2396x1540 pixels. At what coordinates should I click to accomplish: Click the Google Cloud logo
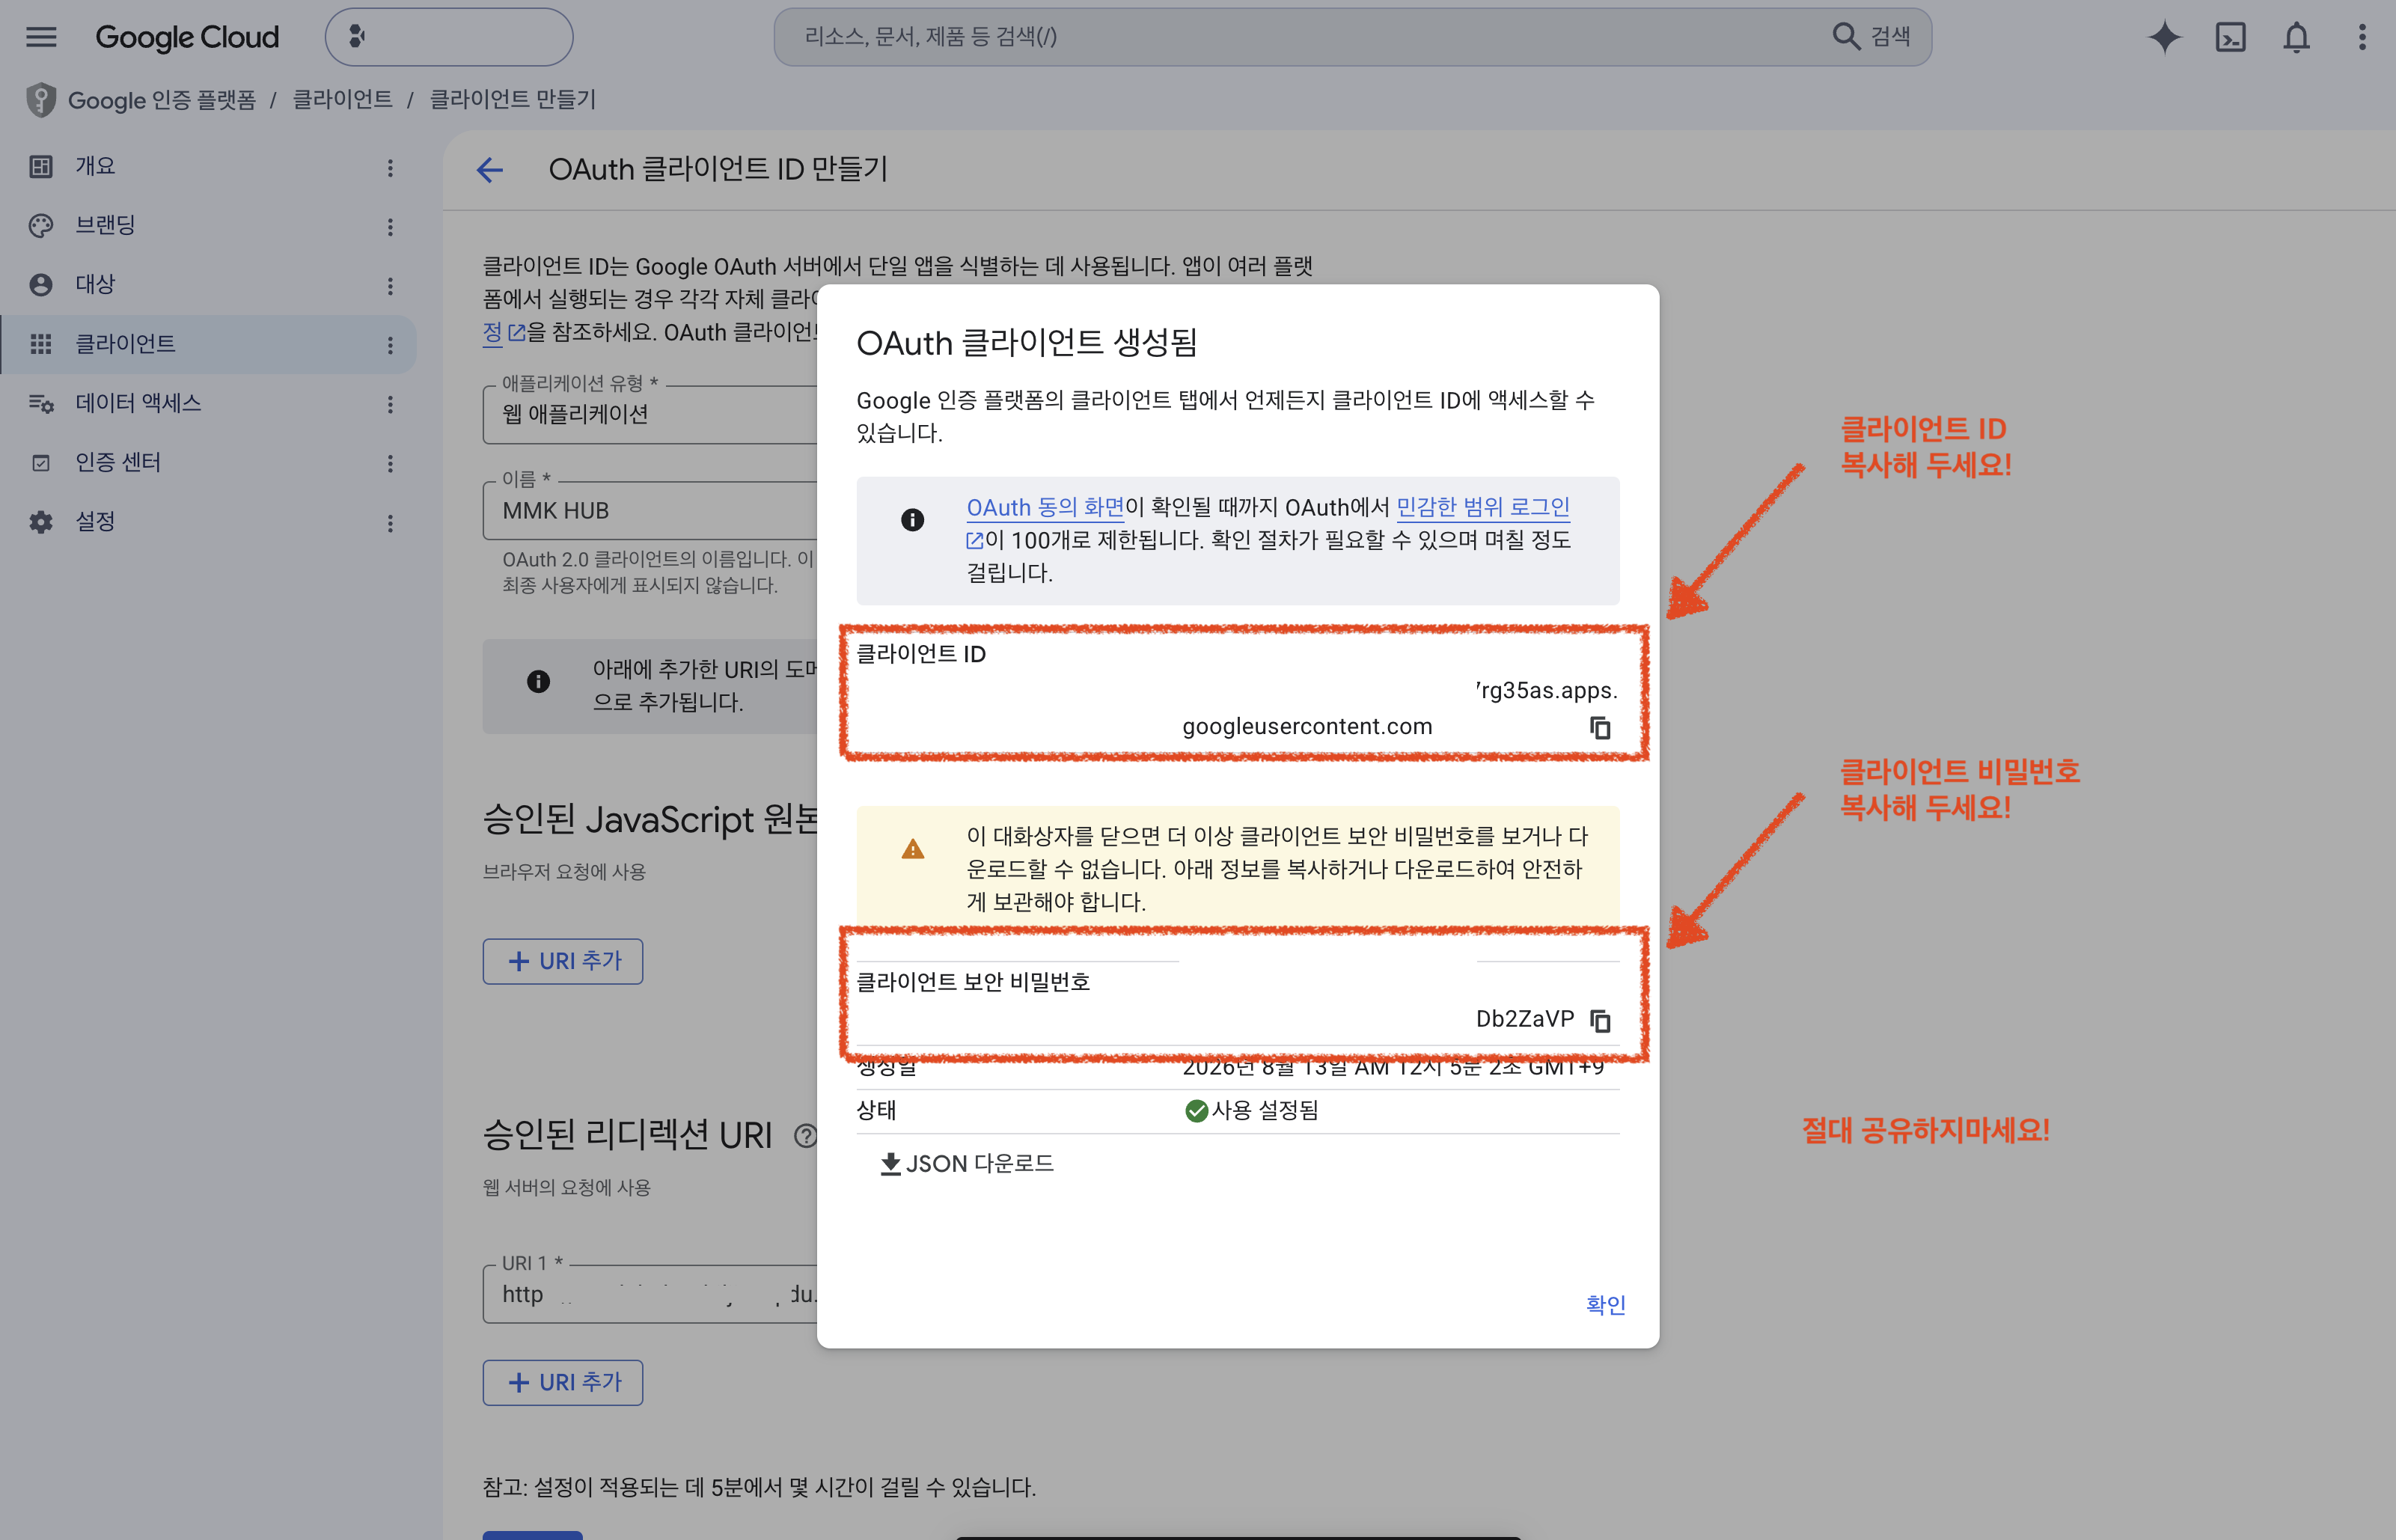[x=187, y=37]
